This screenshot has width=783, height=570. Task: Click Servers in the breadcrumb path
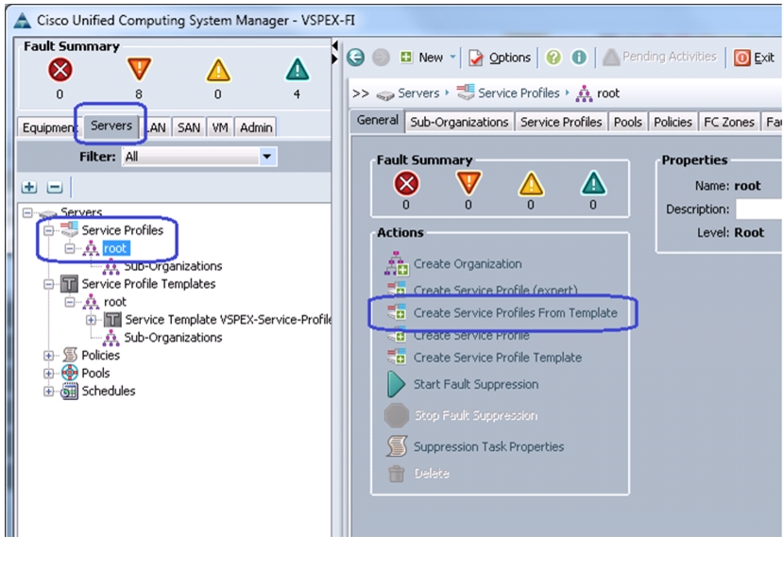pos(418,93)
